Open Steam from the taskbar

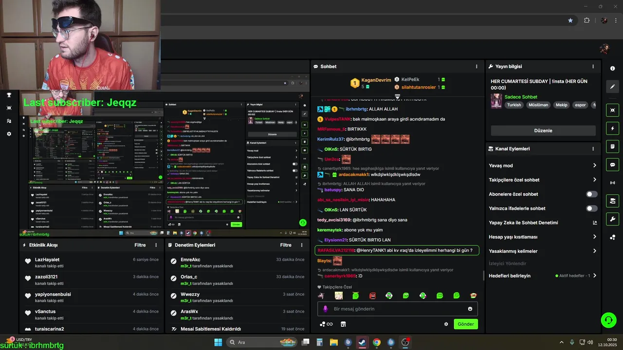point(362,342)
